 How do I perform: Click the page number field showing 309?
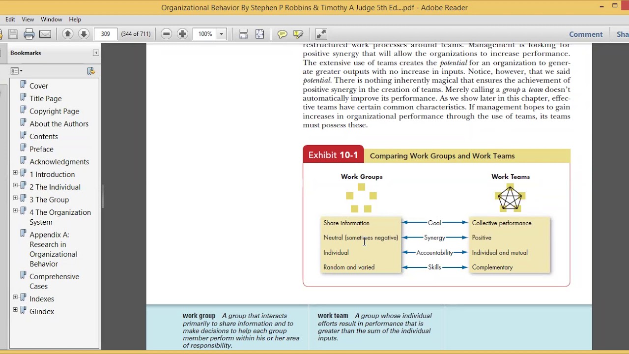pos(105,34)
